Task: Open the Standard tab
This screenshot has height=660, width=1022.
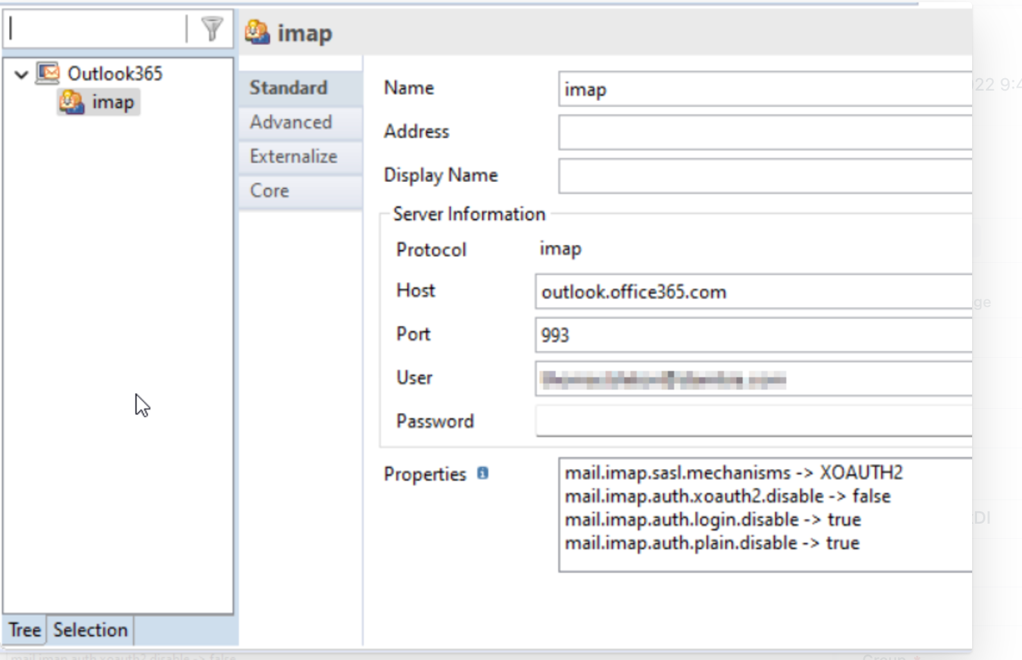Action: 301,88
